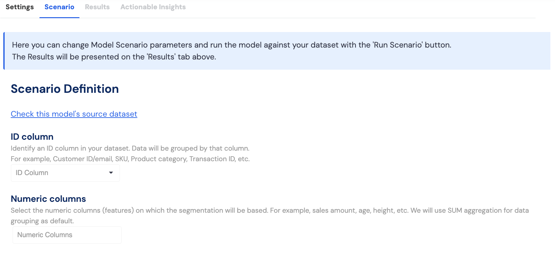Screen dimensions: 555x255
Task: Go to the Actionable Insights tab
Action: [x=153, y=7]
